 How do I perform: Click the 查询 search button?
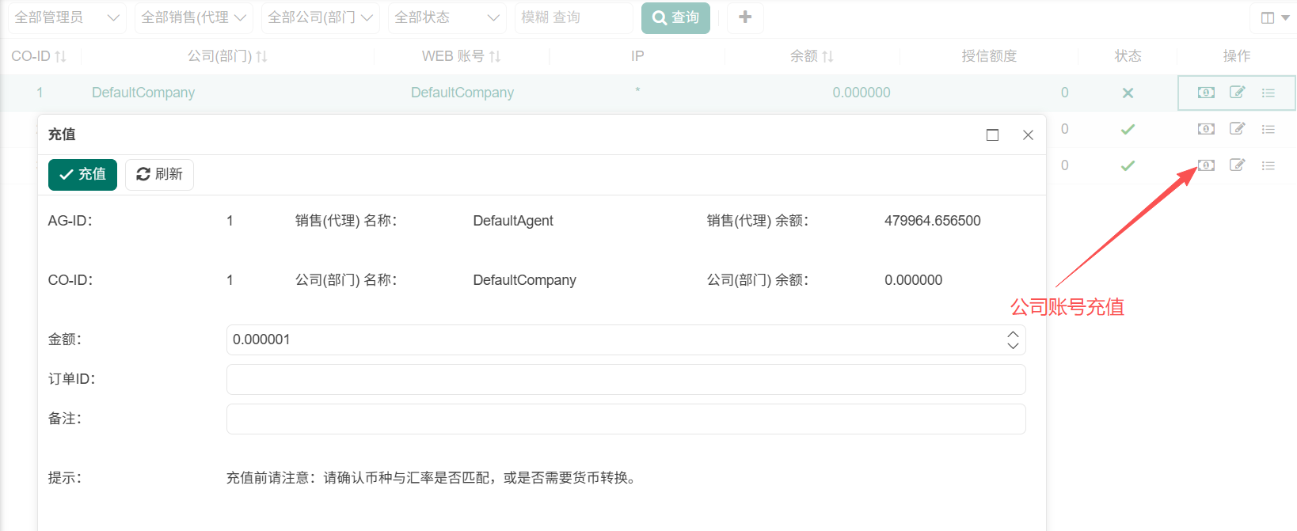[675, 17]
